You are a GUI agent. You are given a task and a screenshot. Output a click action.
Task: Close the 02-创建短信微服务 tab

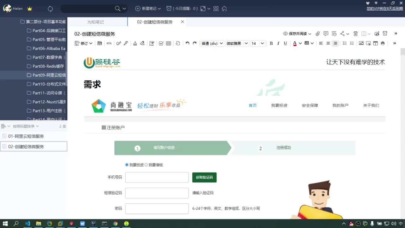point(182,22)
